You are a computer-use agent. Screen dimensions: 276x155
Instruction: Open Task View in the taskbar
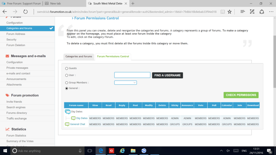click(90, 151)
